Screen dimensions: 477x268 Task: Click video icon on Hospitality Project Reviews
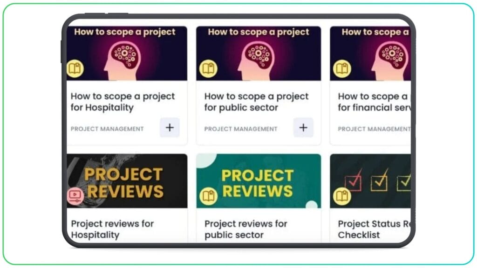pos(75,196)
